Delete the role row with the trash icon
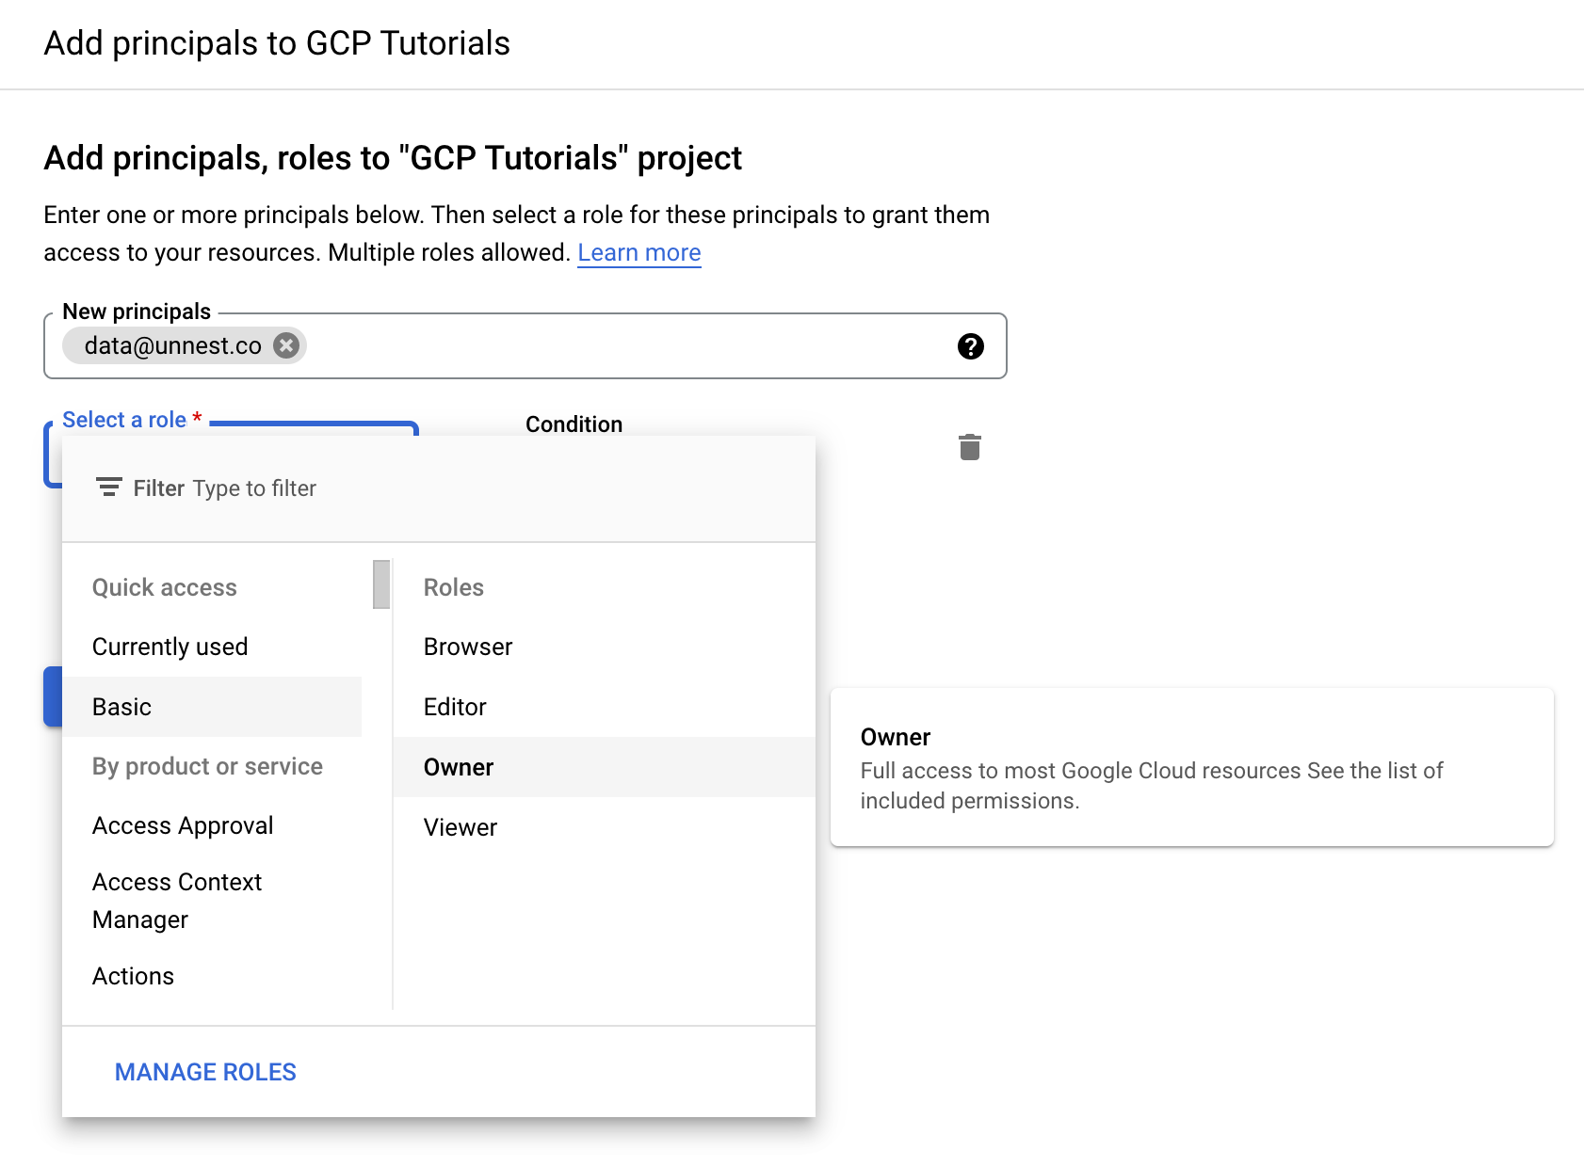The image size is (1584, 1167). (x=969, y=447)
